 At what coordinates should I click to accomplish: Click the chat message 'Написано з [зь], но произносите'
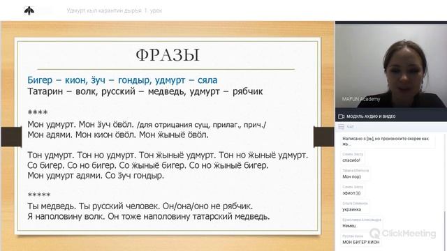coord(386,141)
